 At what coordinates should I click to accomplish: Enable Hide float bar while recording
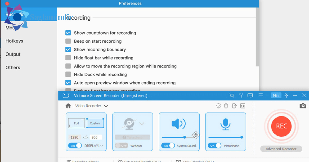coord(68,58)
